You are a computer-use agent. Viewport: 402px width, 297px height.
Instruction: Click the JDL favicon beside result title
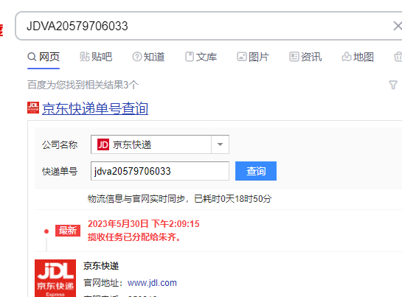pos(33,108)
